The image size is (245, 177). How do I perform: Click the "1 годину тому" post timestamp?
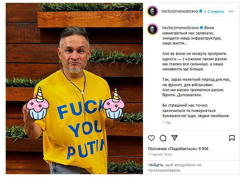click(x=160, y=154)
